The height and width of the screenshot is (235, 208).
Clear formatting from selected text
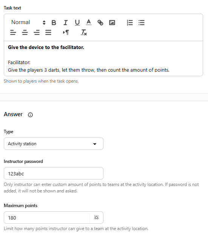point(84,32)
